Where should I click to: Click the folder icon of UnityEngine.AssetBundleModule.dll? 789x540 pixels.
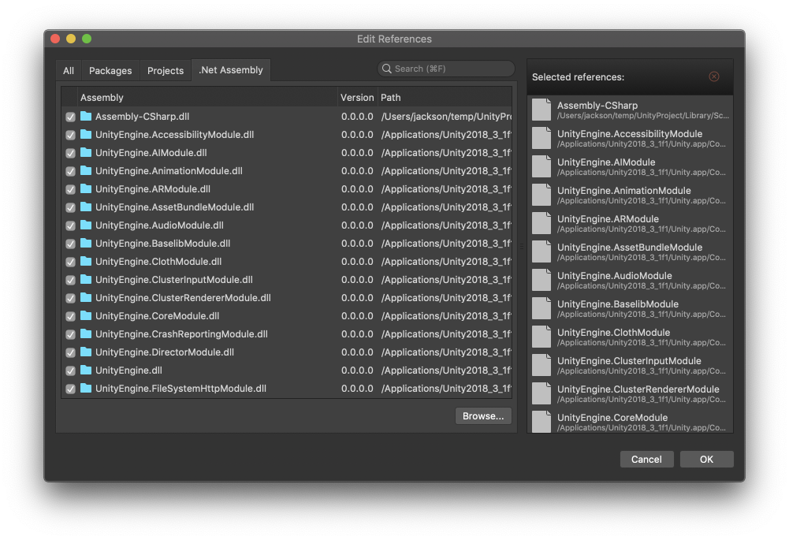[86, 207]
